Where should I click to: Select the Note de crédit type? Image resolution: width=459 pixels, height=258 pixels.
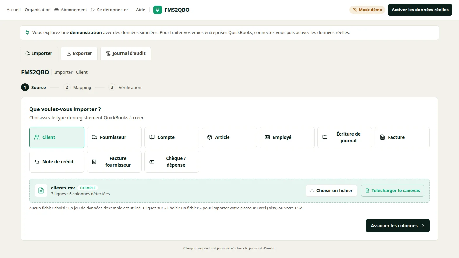[57, 162]
